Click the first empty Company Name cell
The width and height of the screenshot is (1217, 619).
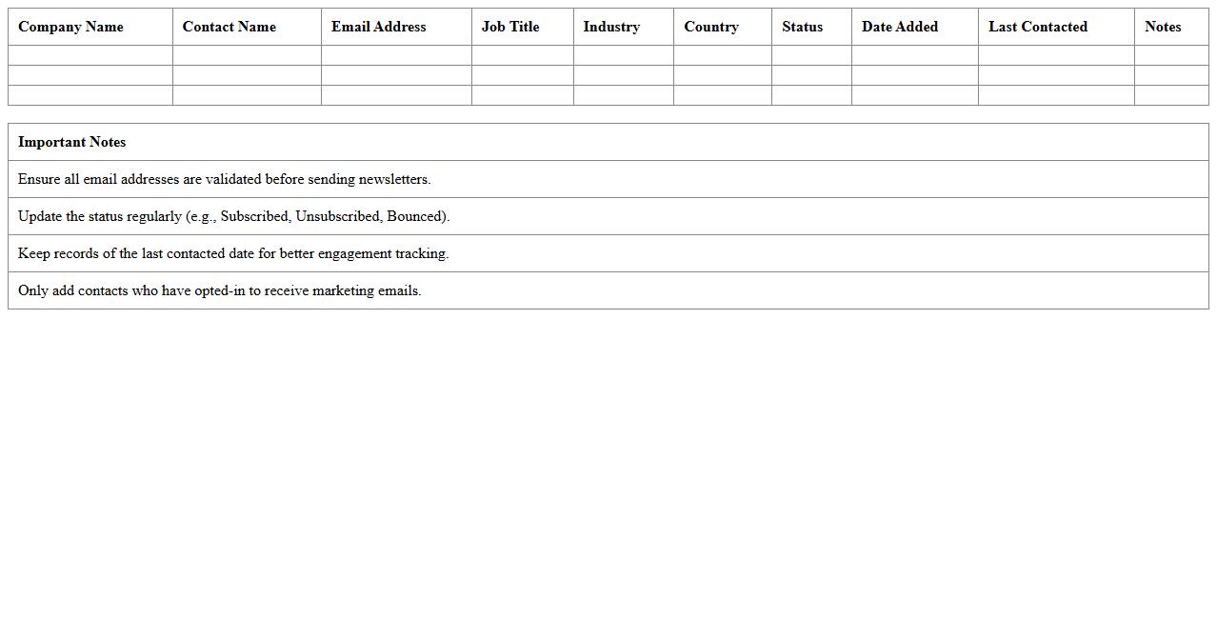90,55
